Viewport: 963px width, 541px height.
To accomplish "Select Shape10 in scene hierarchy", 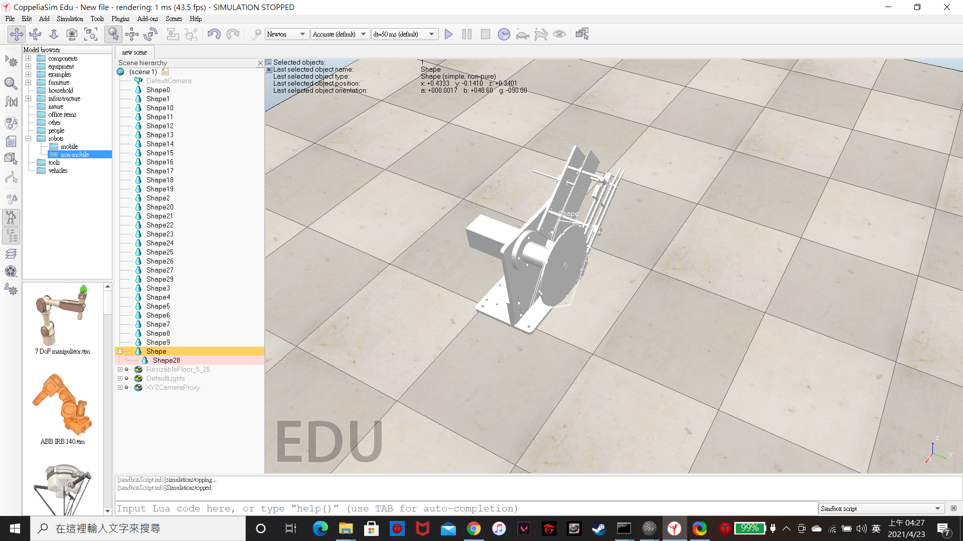I will click(160, 108).
